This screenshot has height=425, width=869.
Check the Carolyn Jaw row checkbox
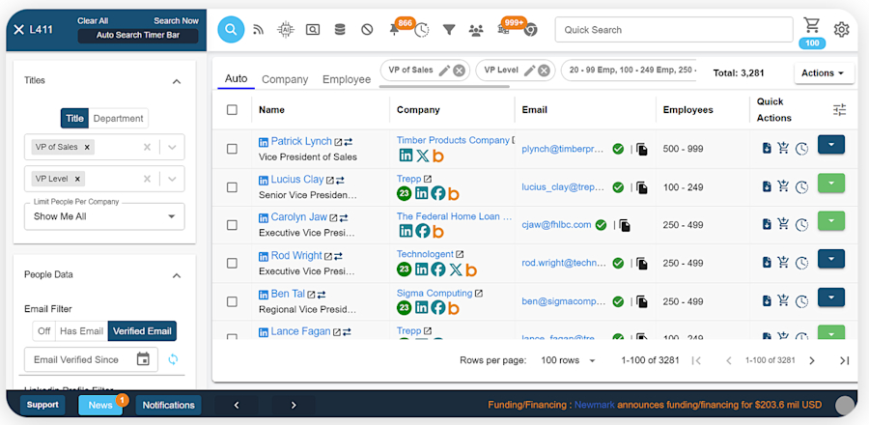tap(232, 225)
